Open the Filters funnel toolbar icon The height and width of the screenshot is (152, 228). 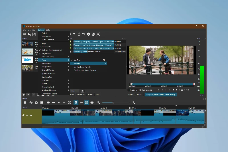74,34
